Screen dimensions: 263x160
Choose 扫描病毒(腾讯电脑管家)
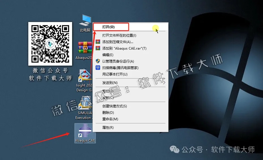(x=130, y=68)
